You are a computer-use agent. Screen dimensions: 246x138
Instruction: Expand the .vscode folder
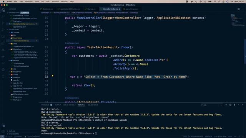pyautogui.click(x=9, y=32)
